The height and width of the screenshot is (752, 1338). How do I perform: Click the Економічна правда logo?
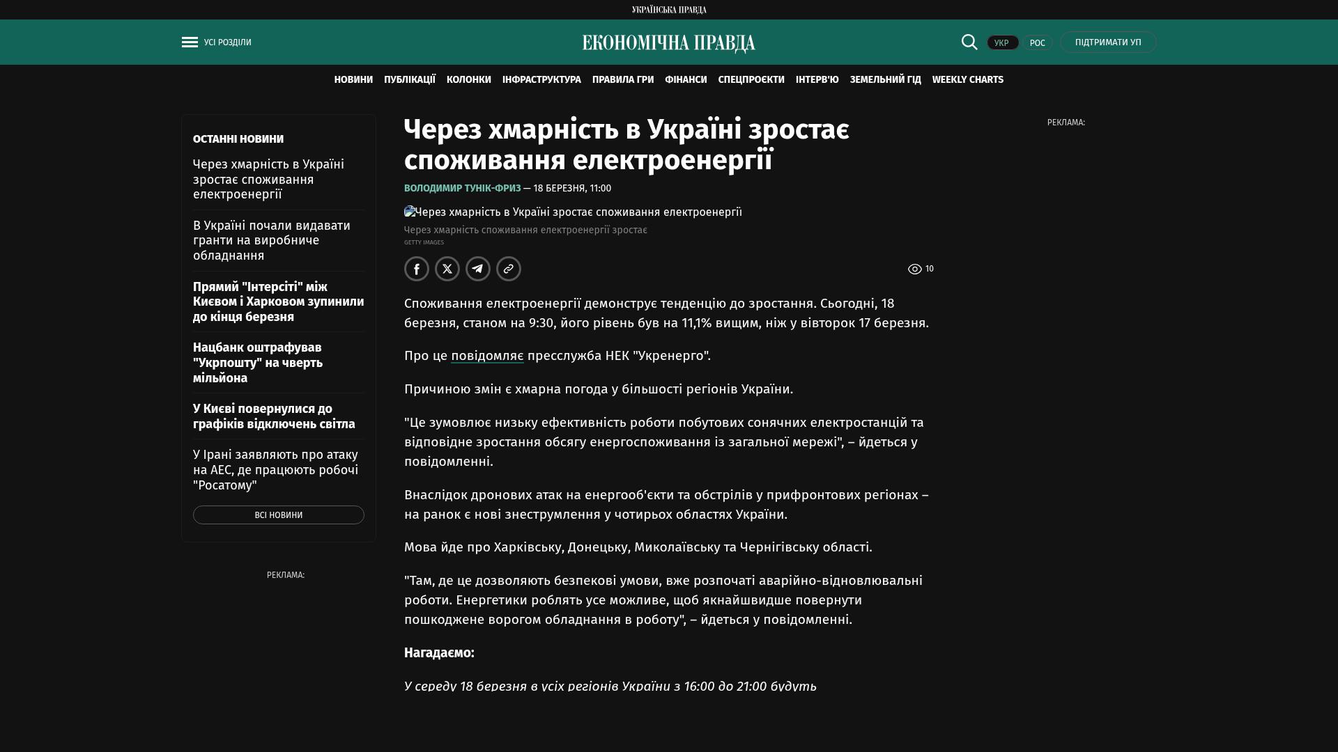668,43
